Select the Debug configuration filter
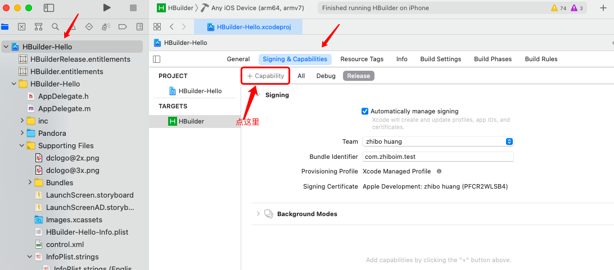Viewport: 614px width, 270px height. point(326,76)
